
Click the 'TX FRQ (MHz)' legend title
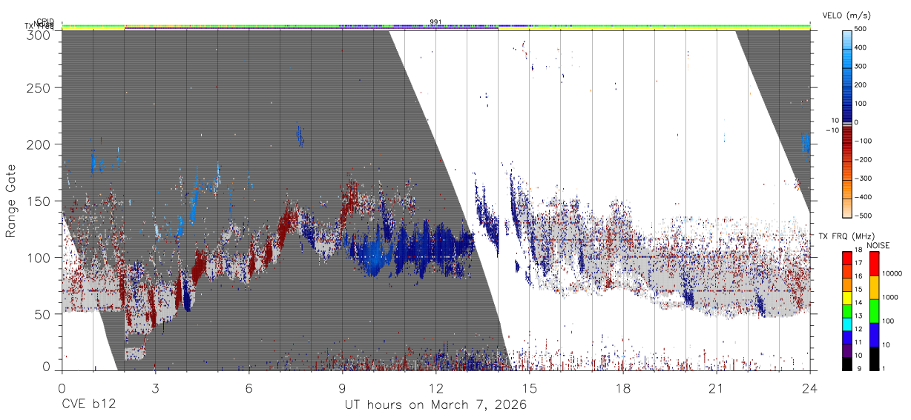point(848,236)
